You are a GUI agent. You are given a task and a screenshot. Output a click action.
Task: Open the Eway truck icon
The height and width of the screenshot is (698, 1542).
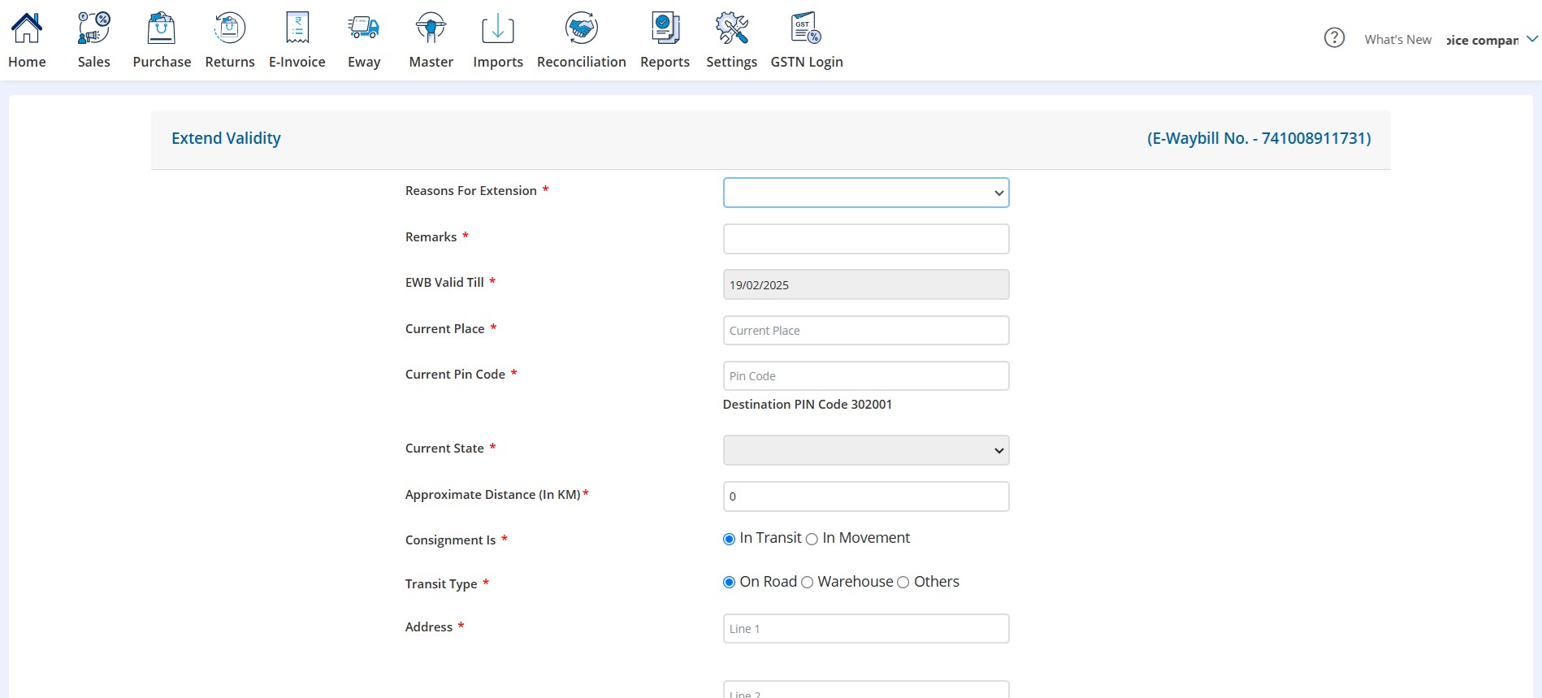[x=364, y=28]
